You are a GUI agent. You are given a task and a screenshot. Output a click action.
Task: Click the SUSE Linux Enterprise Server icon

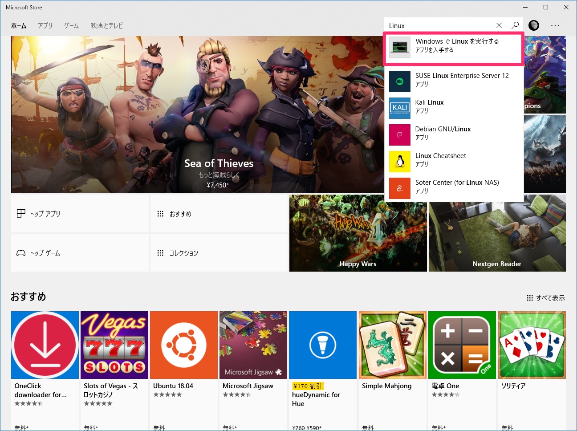tap(400, 81)
